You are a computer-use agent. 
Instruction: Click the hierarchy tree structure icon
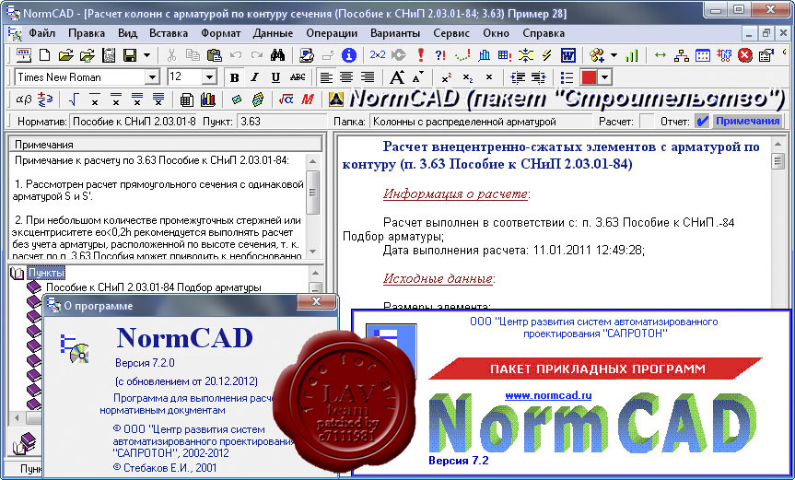(682, 54)
